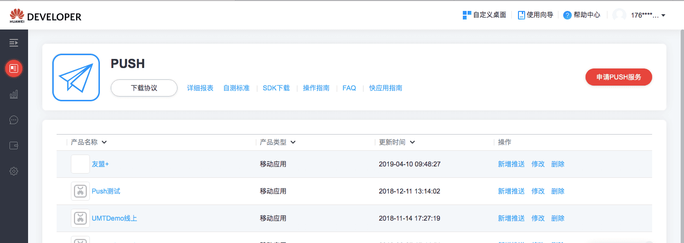Open the 详细报表 link
The width and height of the screenshot is (684, 243).
point(200,88)
